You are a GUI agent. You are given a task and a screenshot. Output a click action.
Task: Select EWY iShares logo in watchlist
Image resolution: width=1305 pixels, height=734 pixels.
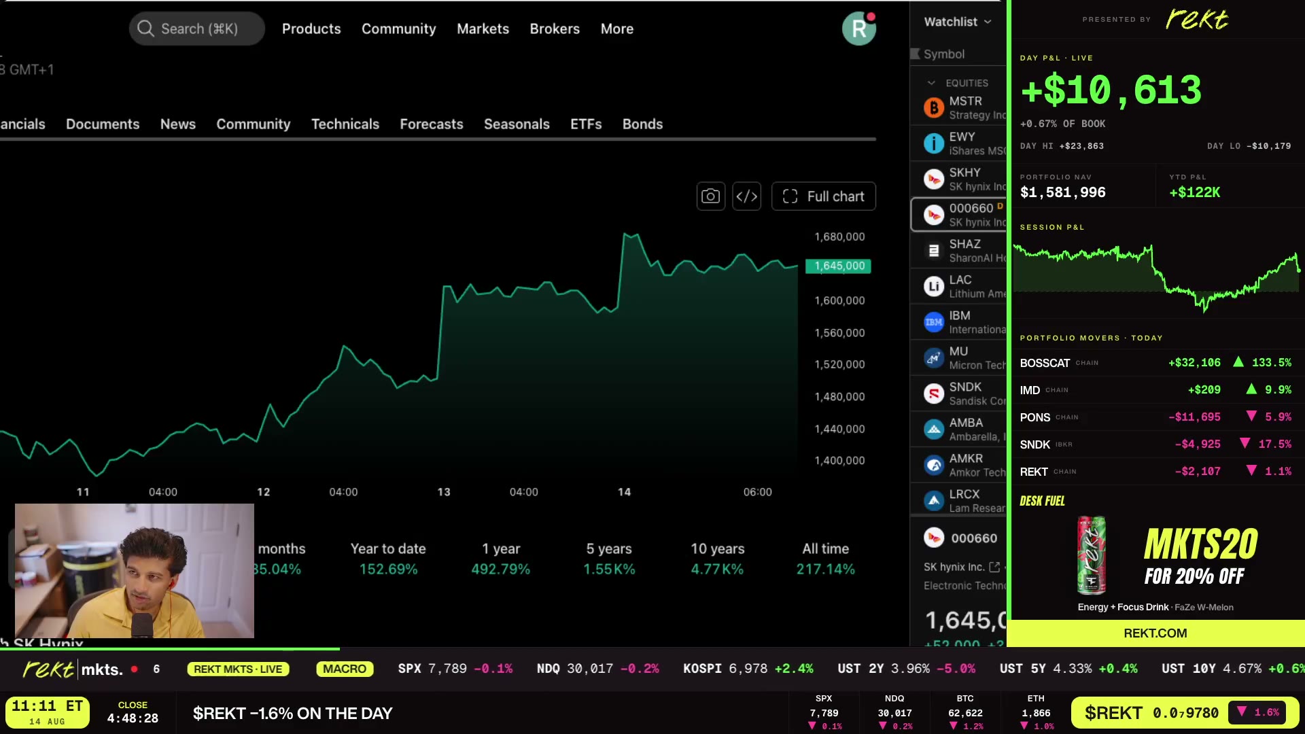(934, 143)
